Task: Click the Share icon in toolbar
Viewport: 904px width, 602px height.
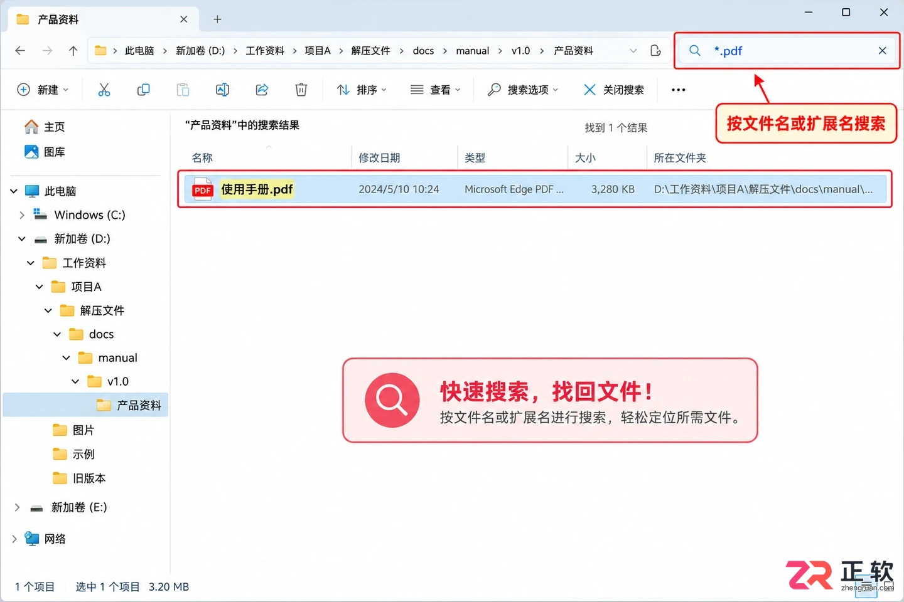Action: 262,90
